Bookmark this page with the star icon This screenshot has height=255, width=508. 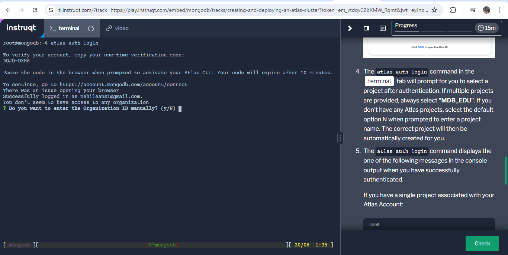(434, 10)
